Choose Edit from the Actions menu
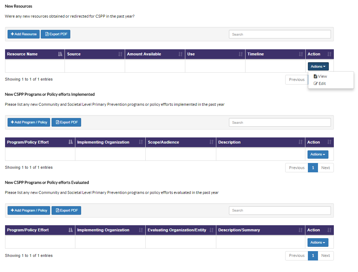Image resolution: width=358 pixels, height=272 pixels. coord(320,83)
